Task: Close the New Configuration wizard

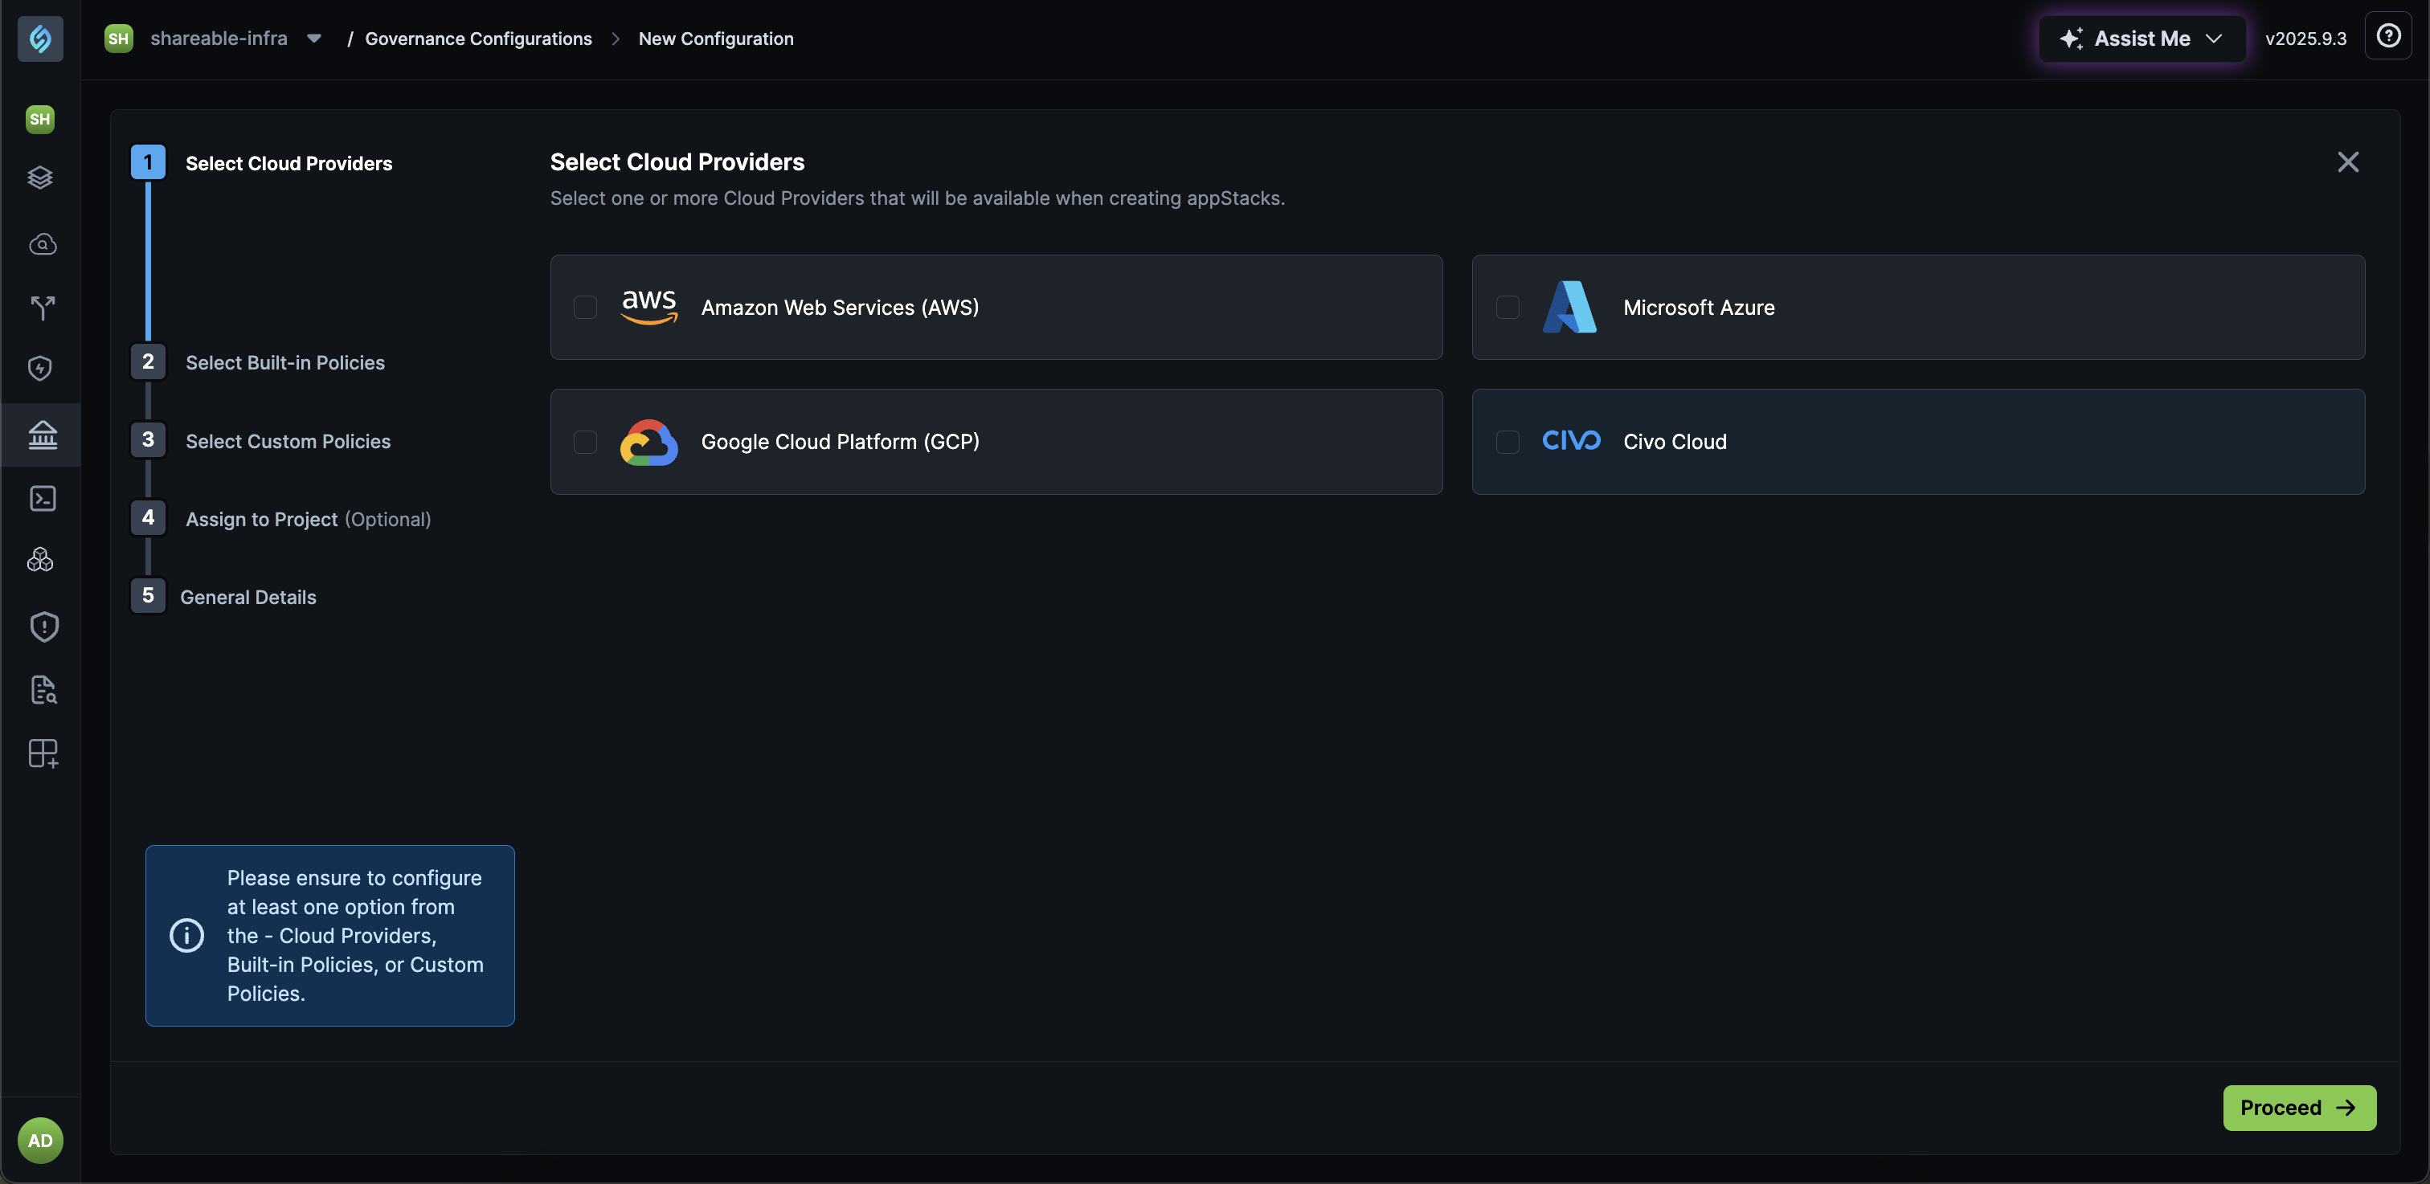Action: [x=2348, y=162]
